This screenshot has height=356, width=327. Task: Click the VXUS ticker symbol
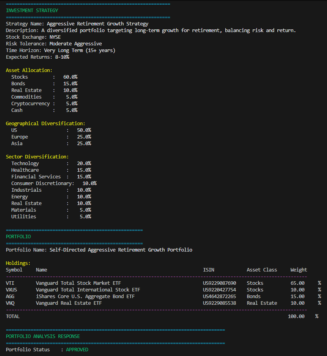click(11, 290)
